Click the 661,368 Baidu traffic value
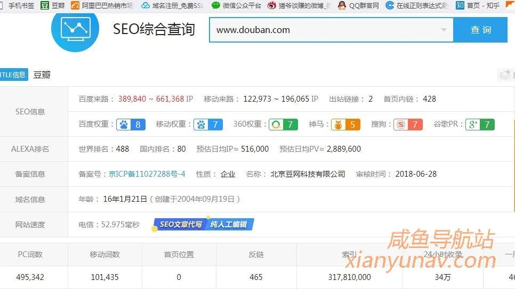 click(170, 99)
